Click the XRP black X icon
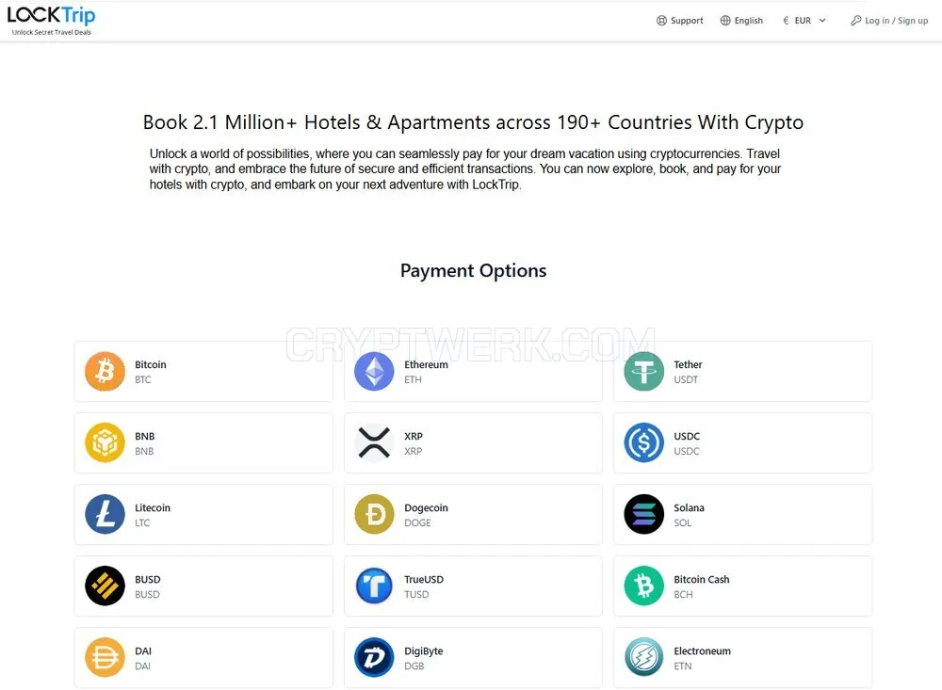The image size is (942, 690). click(x=374, y=442)
